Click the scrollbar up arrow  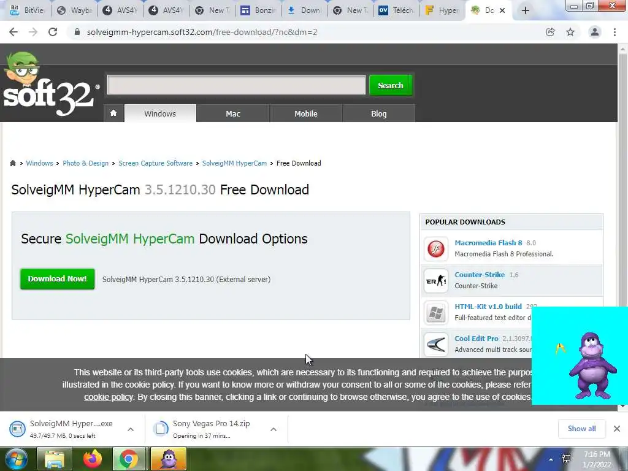pos(622,49)
